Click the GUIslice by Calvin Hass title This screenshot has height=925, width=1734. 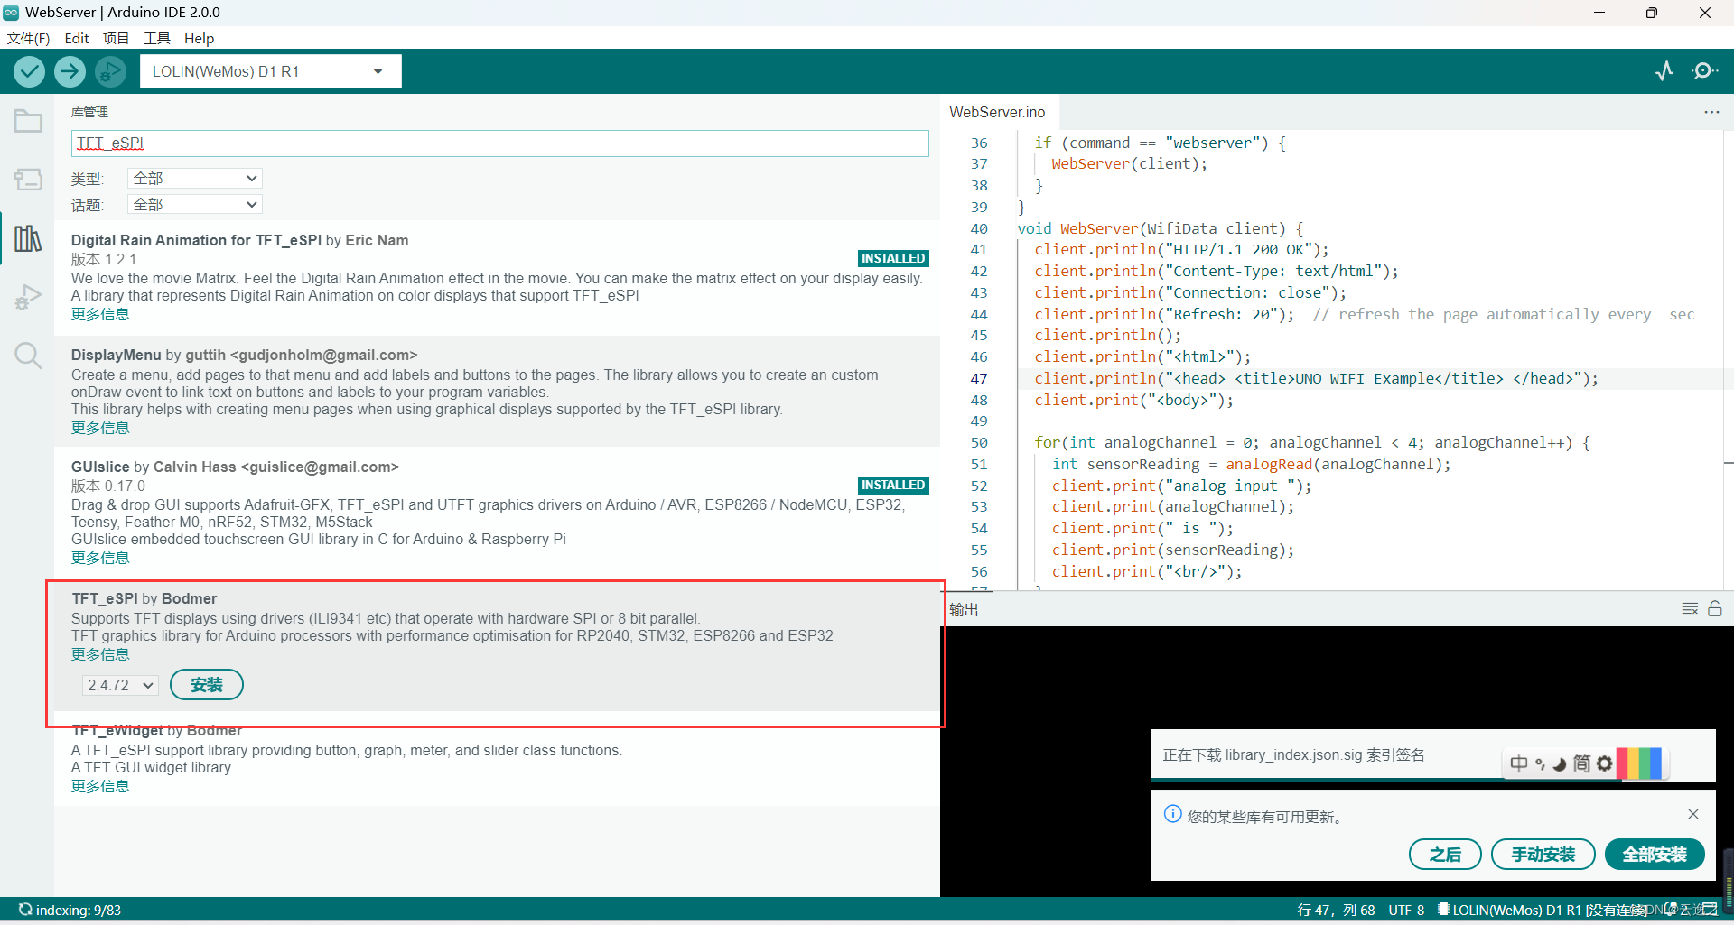click(x=235, y=467)
